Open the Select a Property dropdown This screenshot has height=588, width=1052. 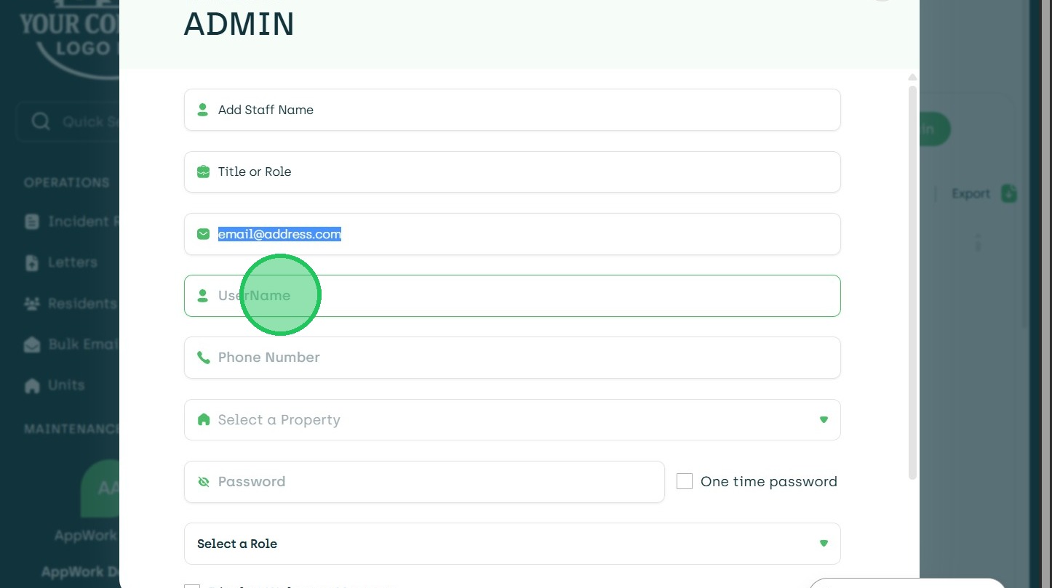click(x=512, y=419)
